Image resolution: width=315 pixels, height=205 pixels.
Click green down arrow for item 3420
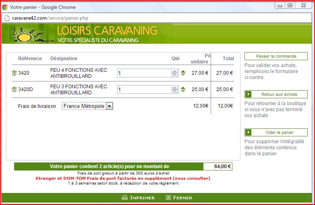pyautogui.click(x=183, y=74)
